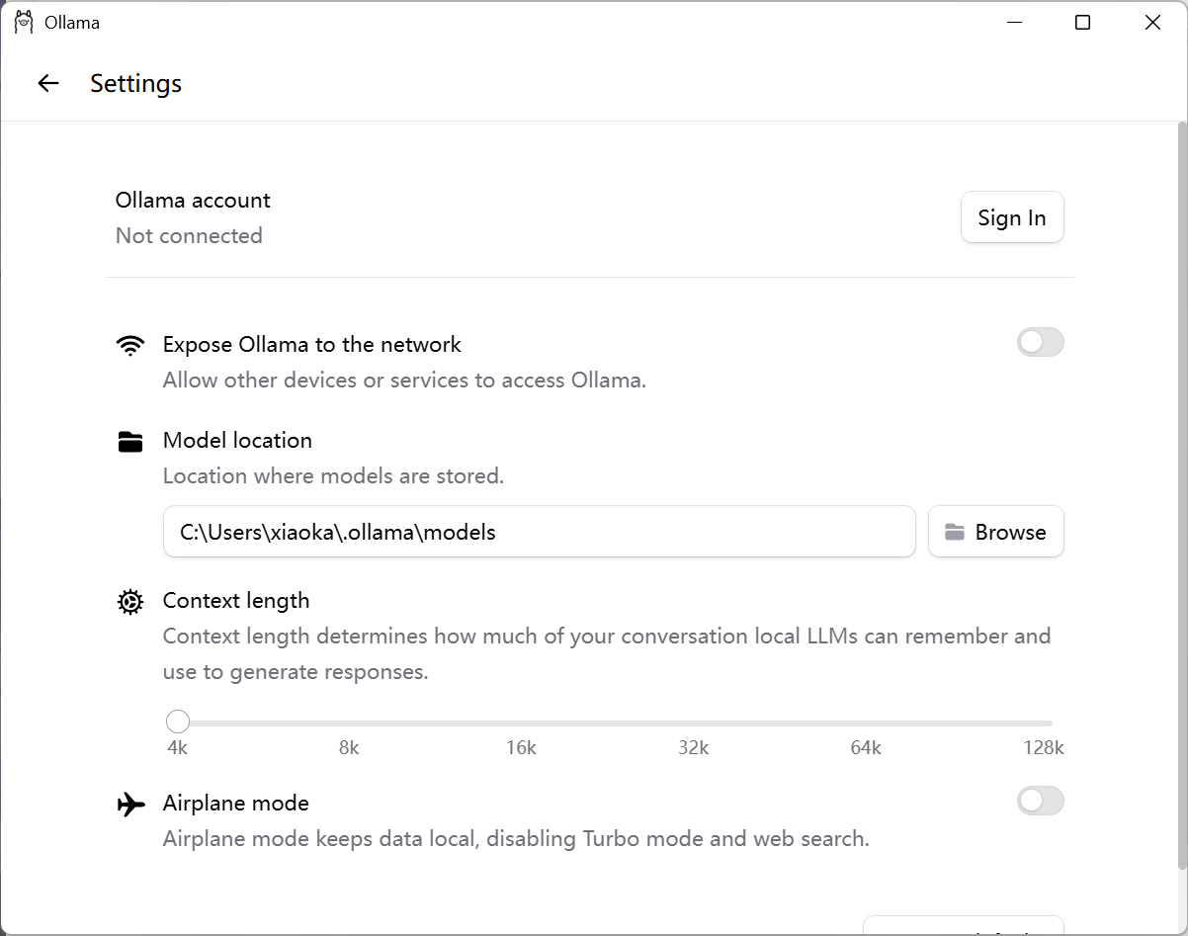
Task: Click the Ollama llama logo in title bar
Action: [24, 22]
